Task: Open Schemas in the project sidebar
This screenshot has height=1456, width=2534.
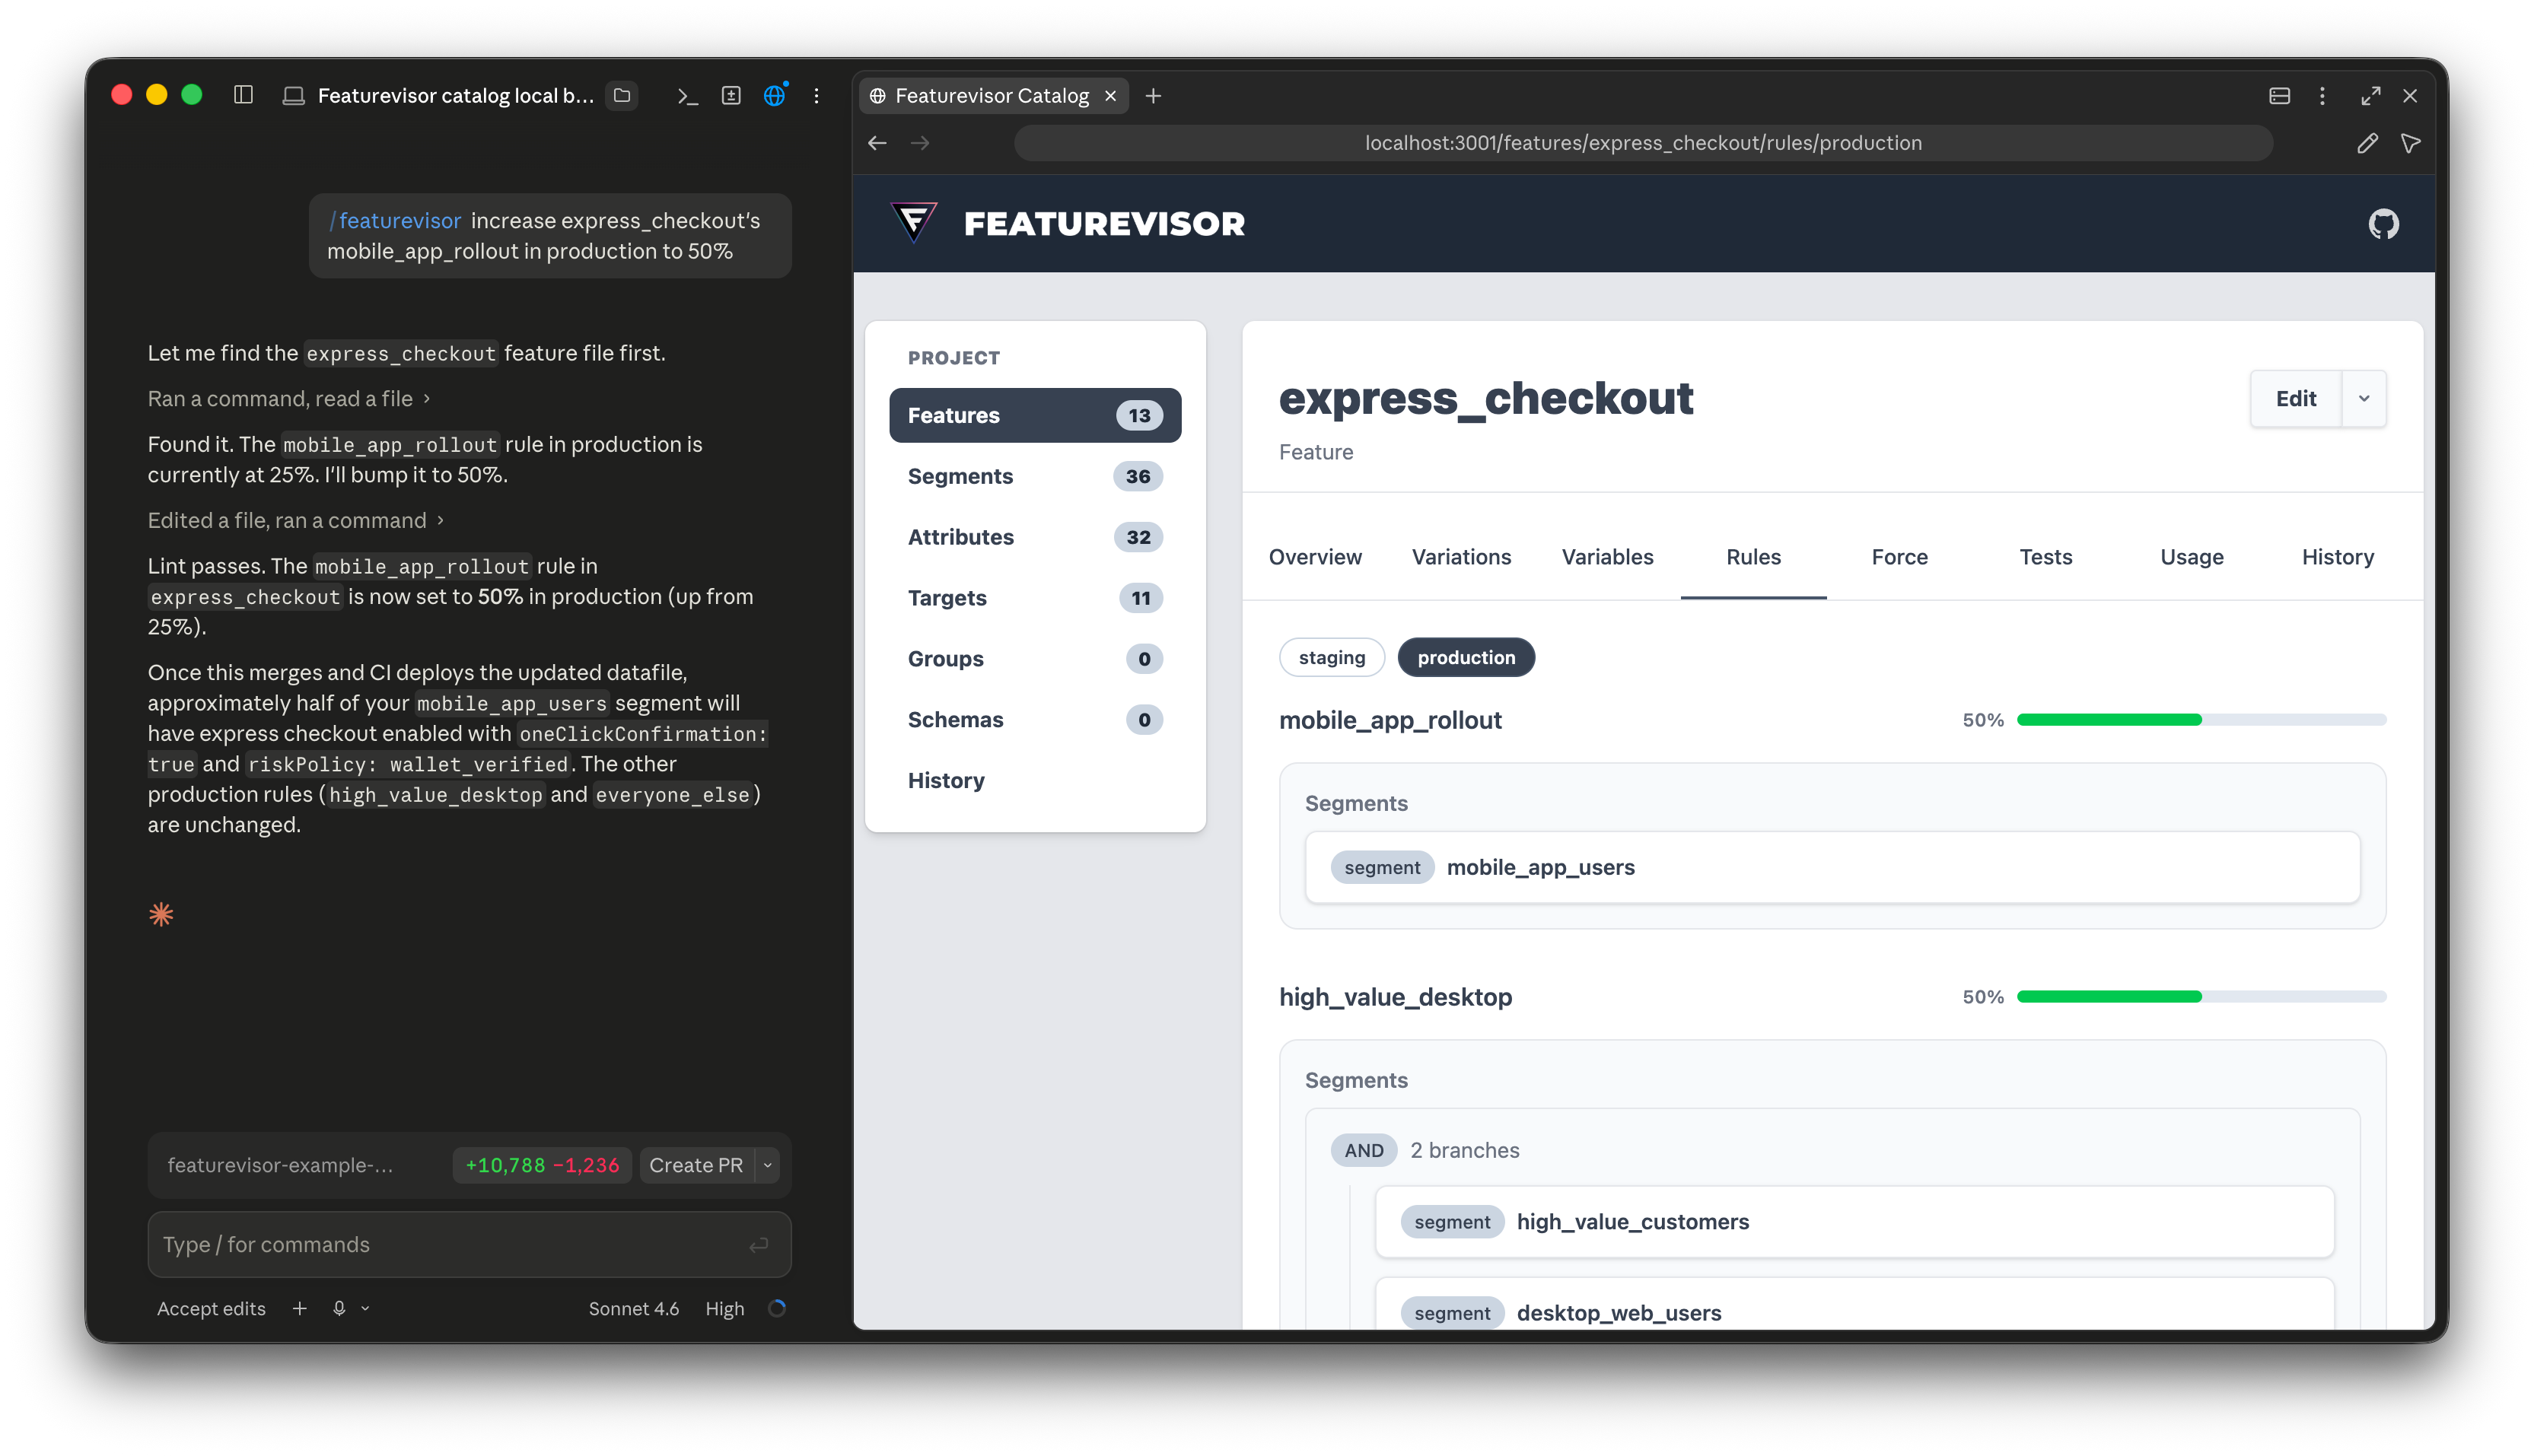Action: 1034,720
